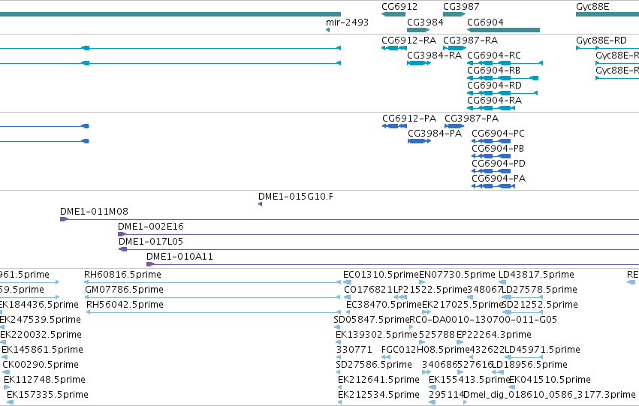
Task: Select protein CG6912-PA
Action: click(409, 119)
